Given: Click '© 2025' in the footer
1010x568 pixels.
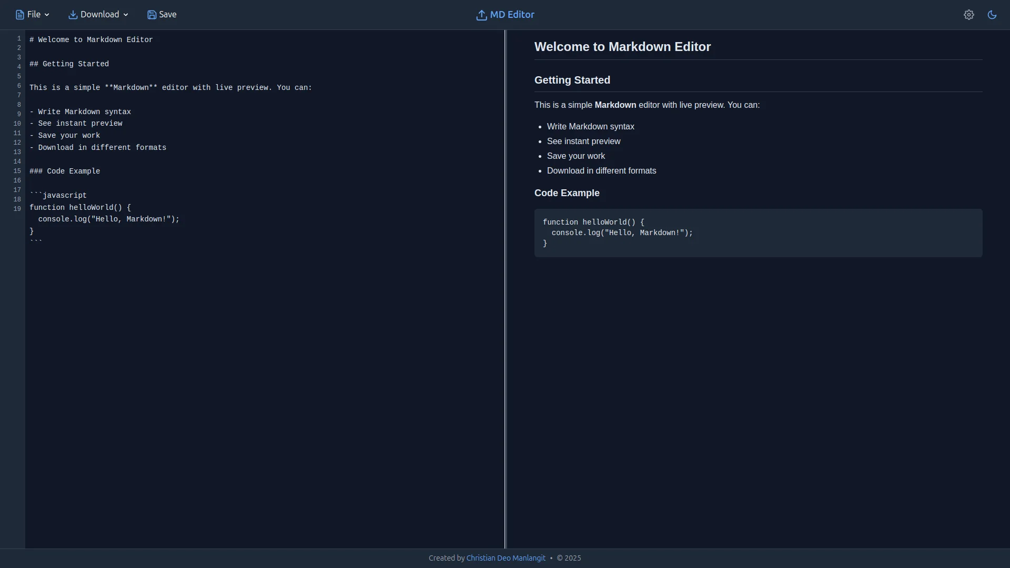Looking at the screenshot, I should (x=569, y=558).
